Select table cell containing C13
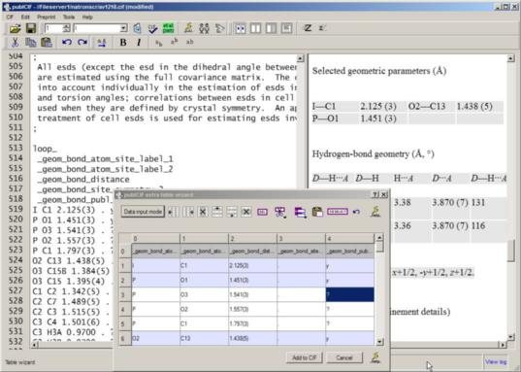Image resolution: width=521 pixels, height=372 pixels. [204, 338]
